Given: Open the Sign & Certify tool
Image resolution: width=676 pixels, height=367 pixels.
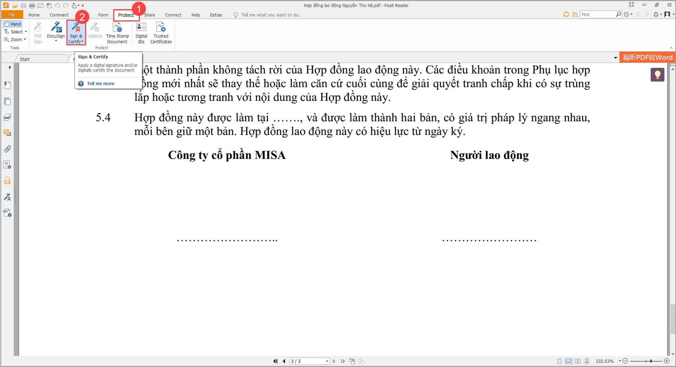Looking at the screenshot, I should click(76, 32).
